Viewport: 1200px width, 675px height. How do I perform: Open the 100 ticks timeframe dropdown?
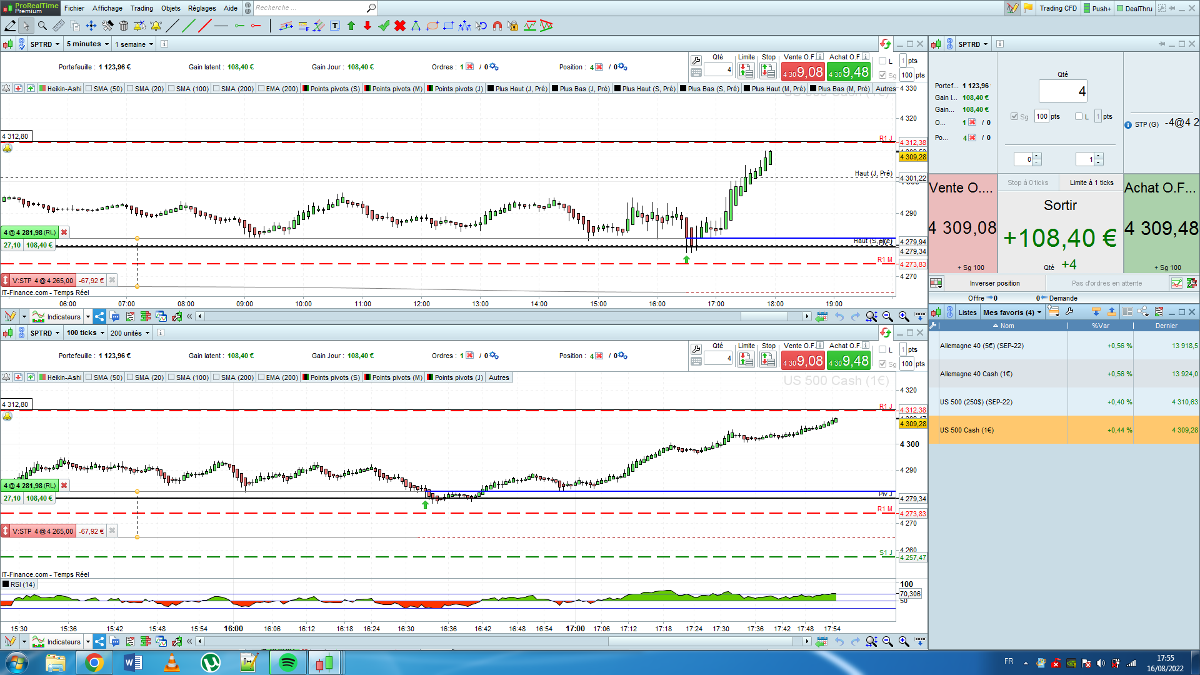pyautogui.click(x=86, y=333)
